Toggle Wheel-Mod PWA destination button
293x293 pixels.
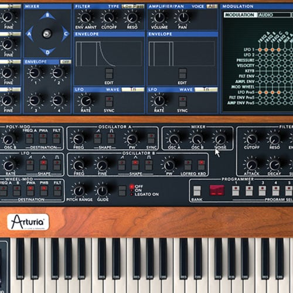point(30,191)
